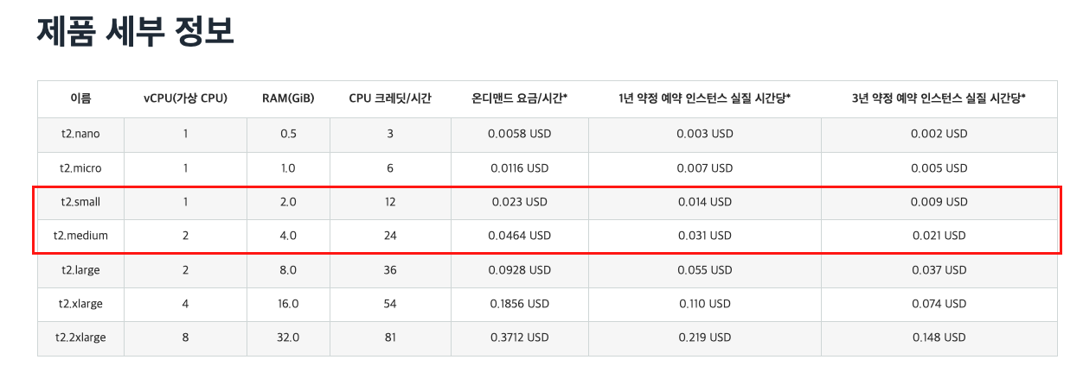The height and width of the screenshot is (366, 1083).
Task: Click the 0.148 USD three-year price
Action: pos(939,338)
